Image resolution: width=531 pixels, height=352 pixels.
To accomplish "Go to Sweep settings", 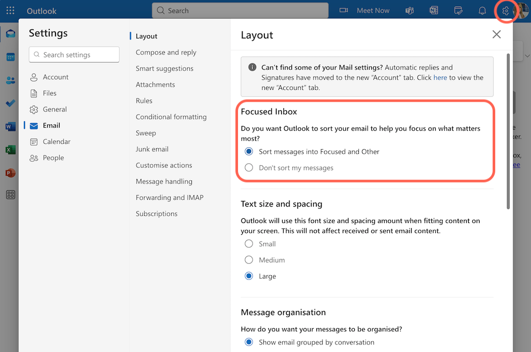I will coord(146,133).
